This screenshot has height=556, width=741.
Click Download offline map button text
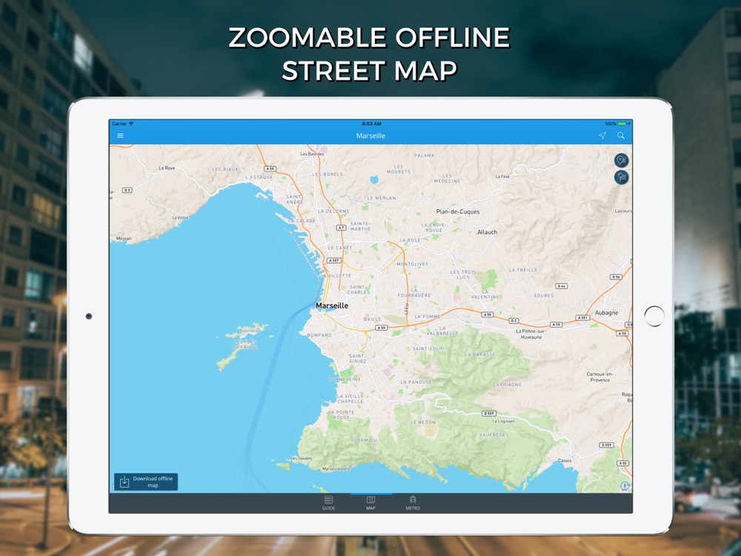click(153, 482)
